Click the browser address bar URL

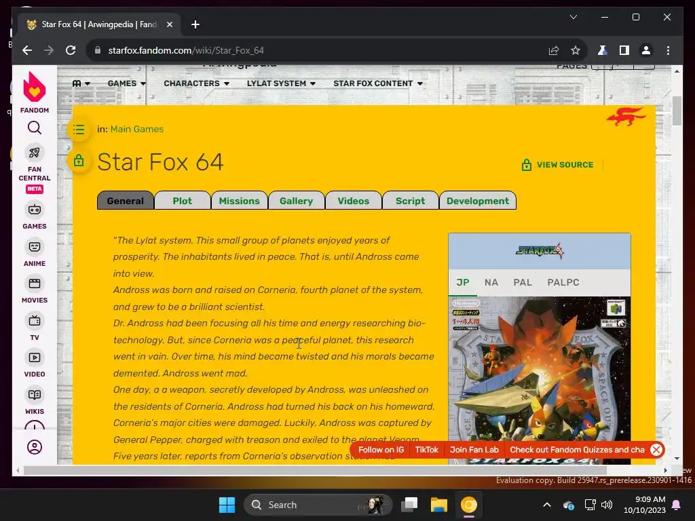(x=186, y=50)
